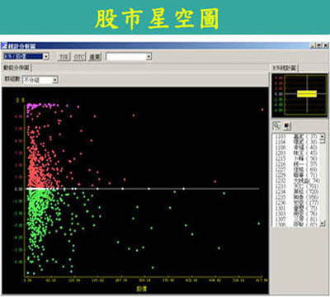
Task: Click the stock list scrollbar up arrow
Action: pyautogui.click(x=323, y=136)
